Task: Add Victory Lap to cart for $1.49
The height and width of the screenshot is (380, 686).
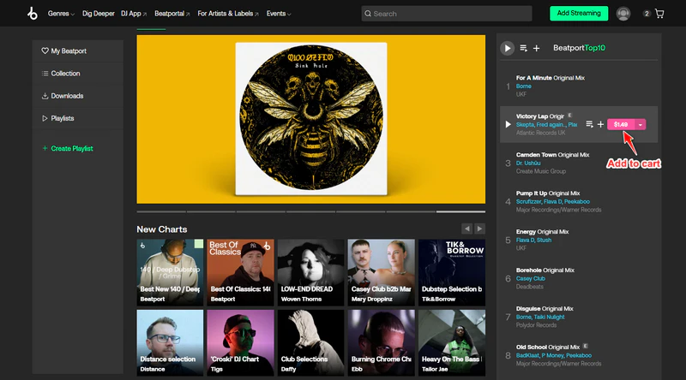Action: click(x=621, y=124)
